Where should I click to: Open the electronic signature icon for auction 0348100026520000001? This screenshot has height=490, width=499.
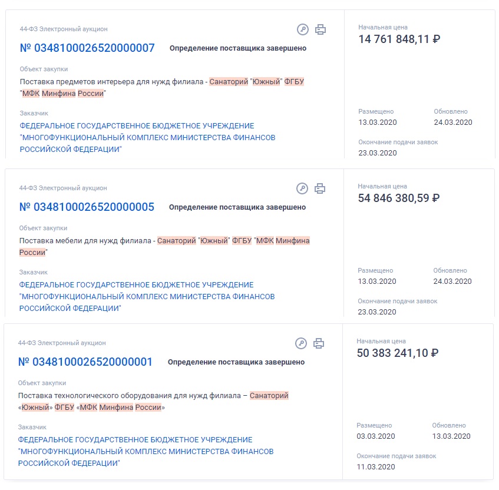300,343
